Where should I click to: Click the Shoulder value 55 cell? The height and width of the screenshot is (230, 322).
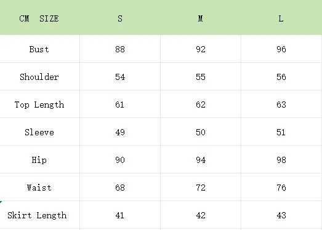201,76
